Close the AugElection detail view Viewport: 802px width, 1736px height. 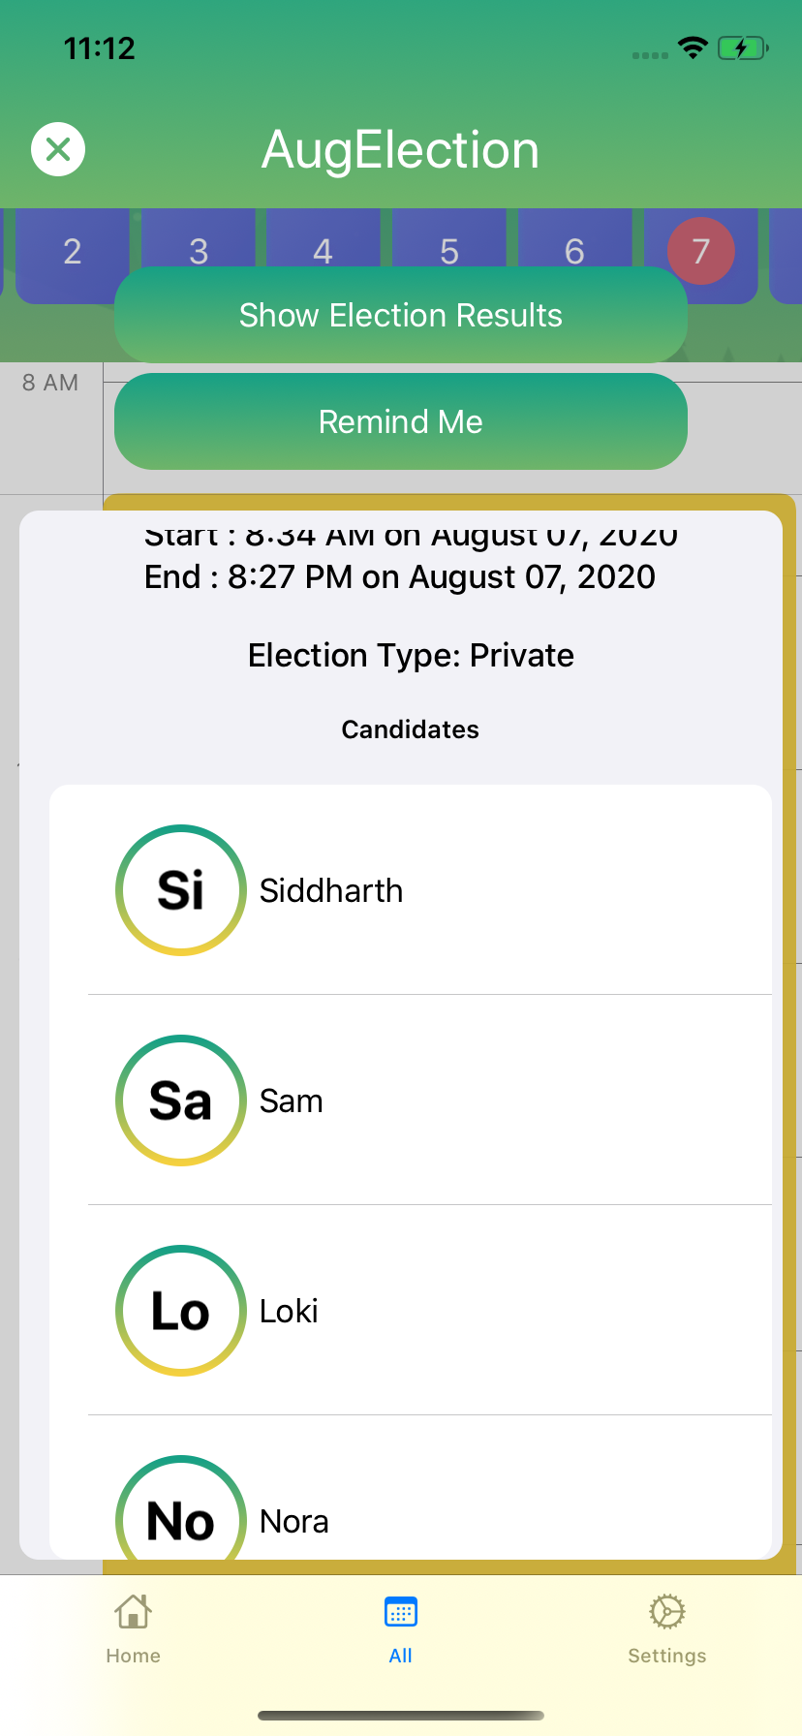[x=58, y=149]
